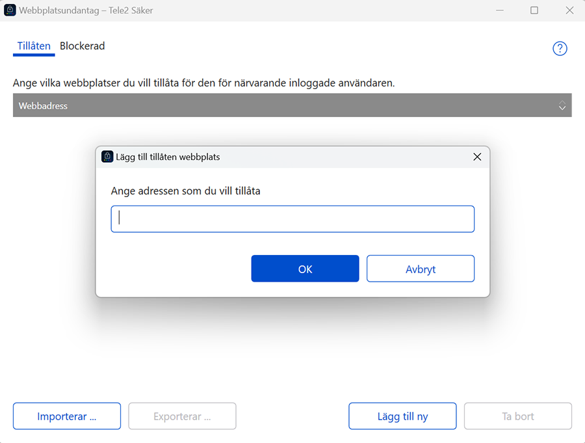Switch to the Tillåten tab
Screen dimensions: 585x443
tap(34, 46)
